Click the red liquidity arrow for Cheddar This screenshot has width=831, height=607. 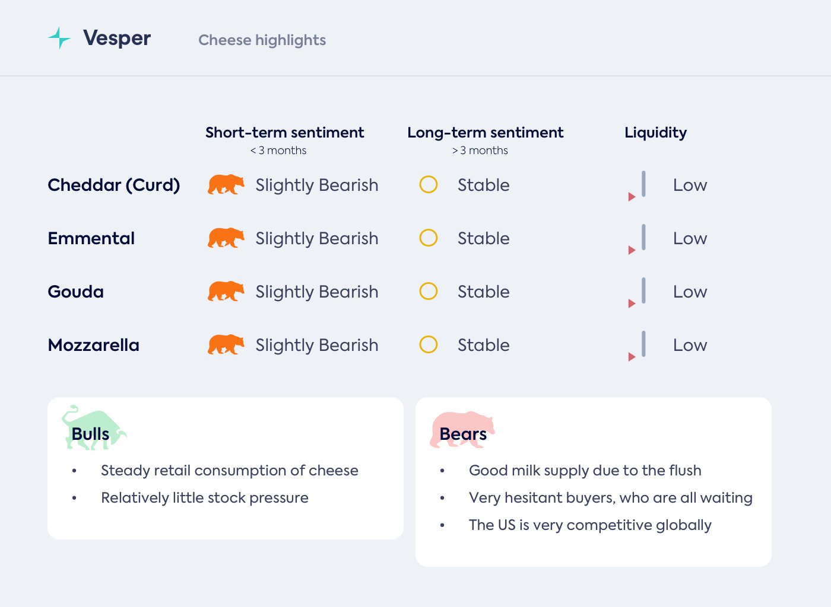[632, 197]
